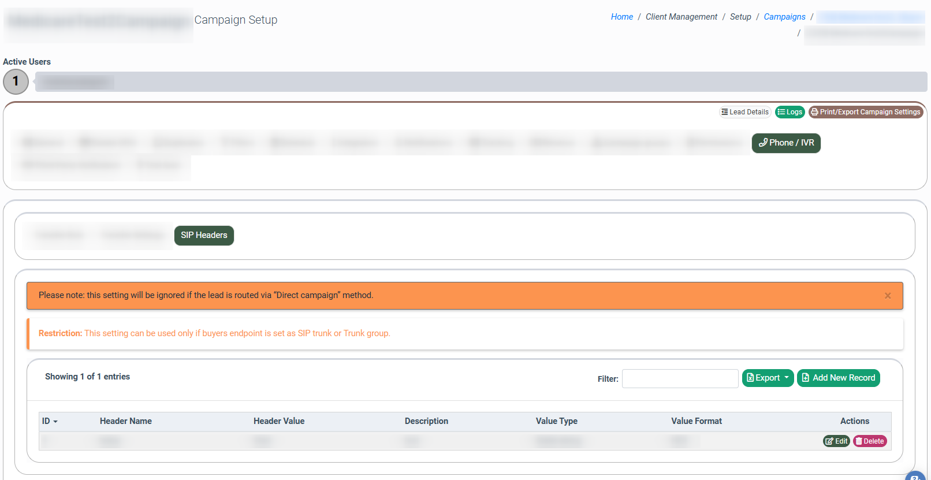
Task: Dismiss the orange Direct campaign notice
Action: [x=888, y=296]
